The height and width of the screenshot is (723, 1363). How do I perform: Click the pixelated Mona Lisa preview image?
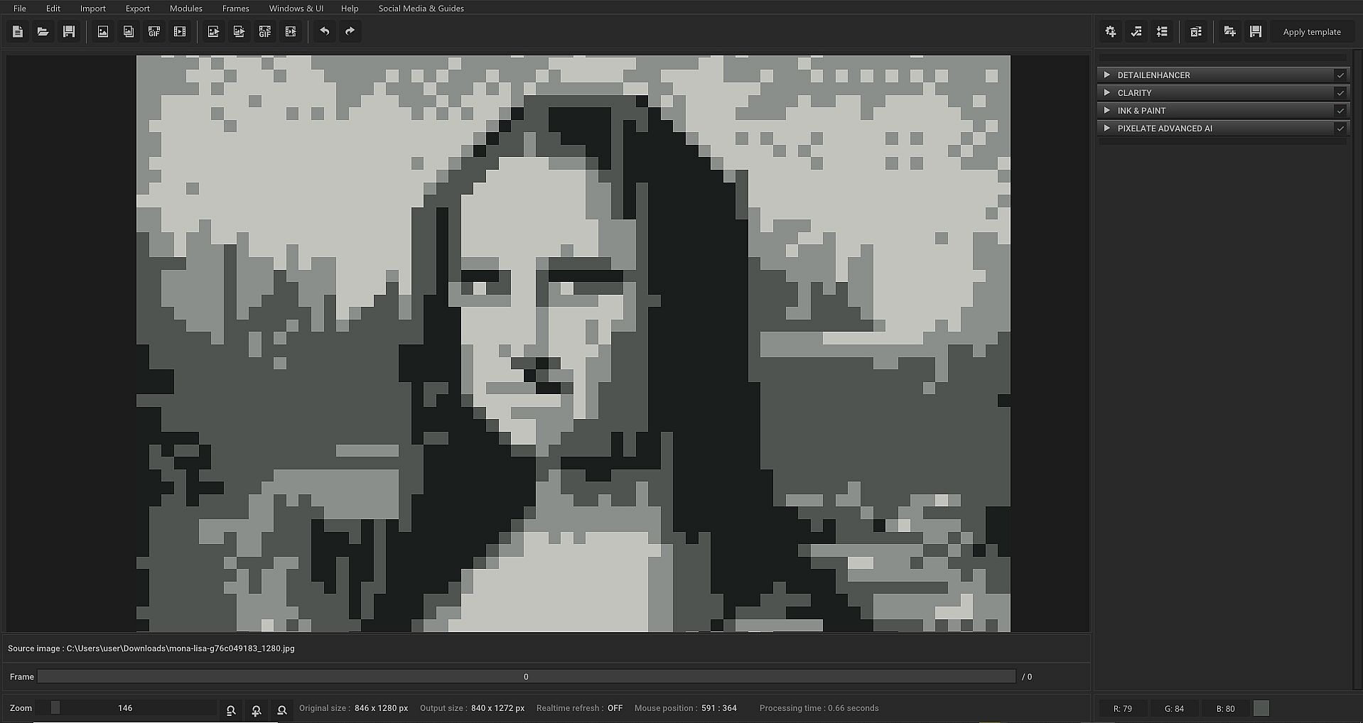click(573, 344)
